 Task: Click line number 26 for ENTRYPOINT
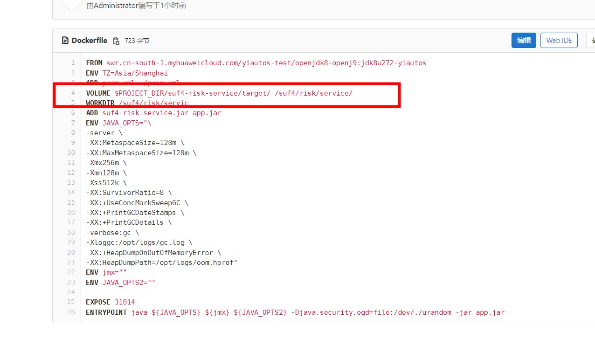(71, 312)
